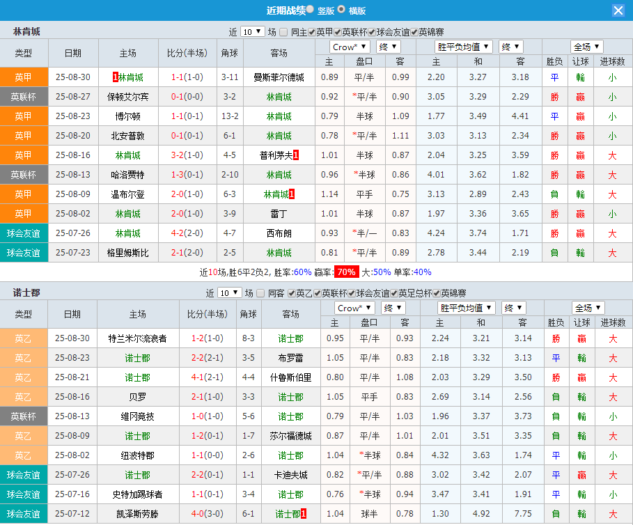Viewport: 633px width, 525px height.
Task: Open the match count dropdown for 诺士郡
Action: click(230, 292)
